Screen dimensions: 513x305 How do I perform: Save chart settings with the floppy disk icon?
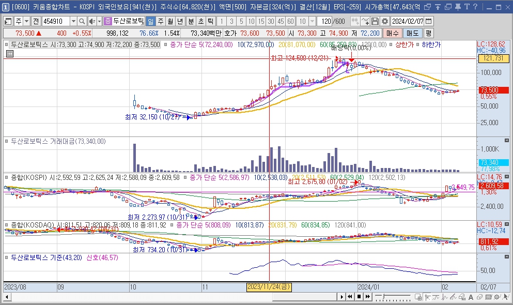[x=375, y=21]
